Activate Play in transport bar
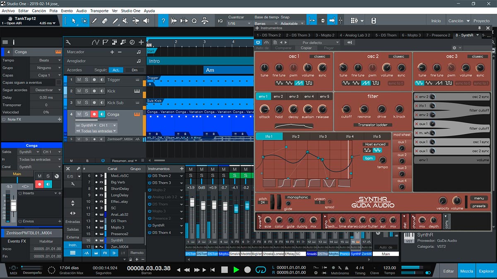The image size is (497, 279). [236, 269]
